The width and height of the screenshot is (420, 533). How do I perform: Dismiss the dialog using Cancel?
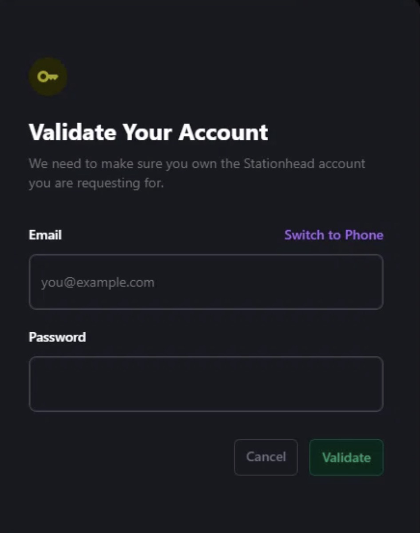pyautogui.click(x=265, y=457)
